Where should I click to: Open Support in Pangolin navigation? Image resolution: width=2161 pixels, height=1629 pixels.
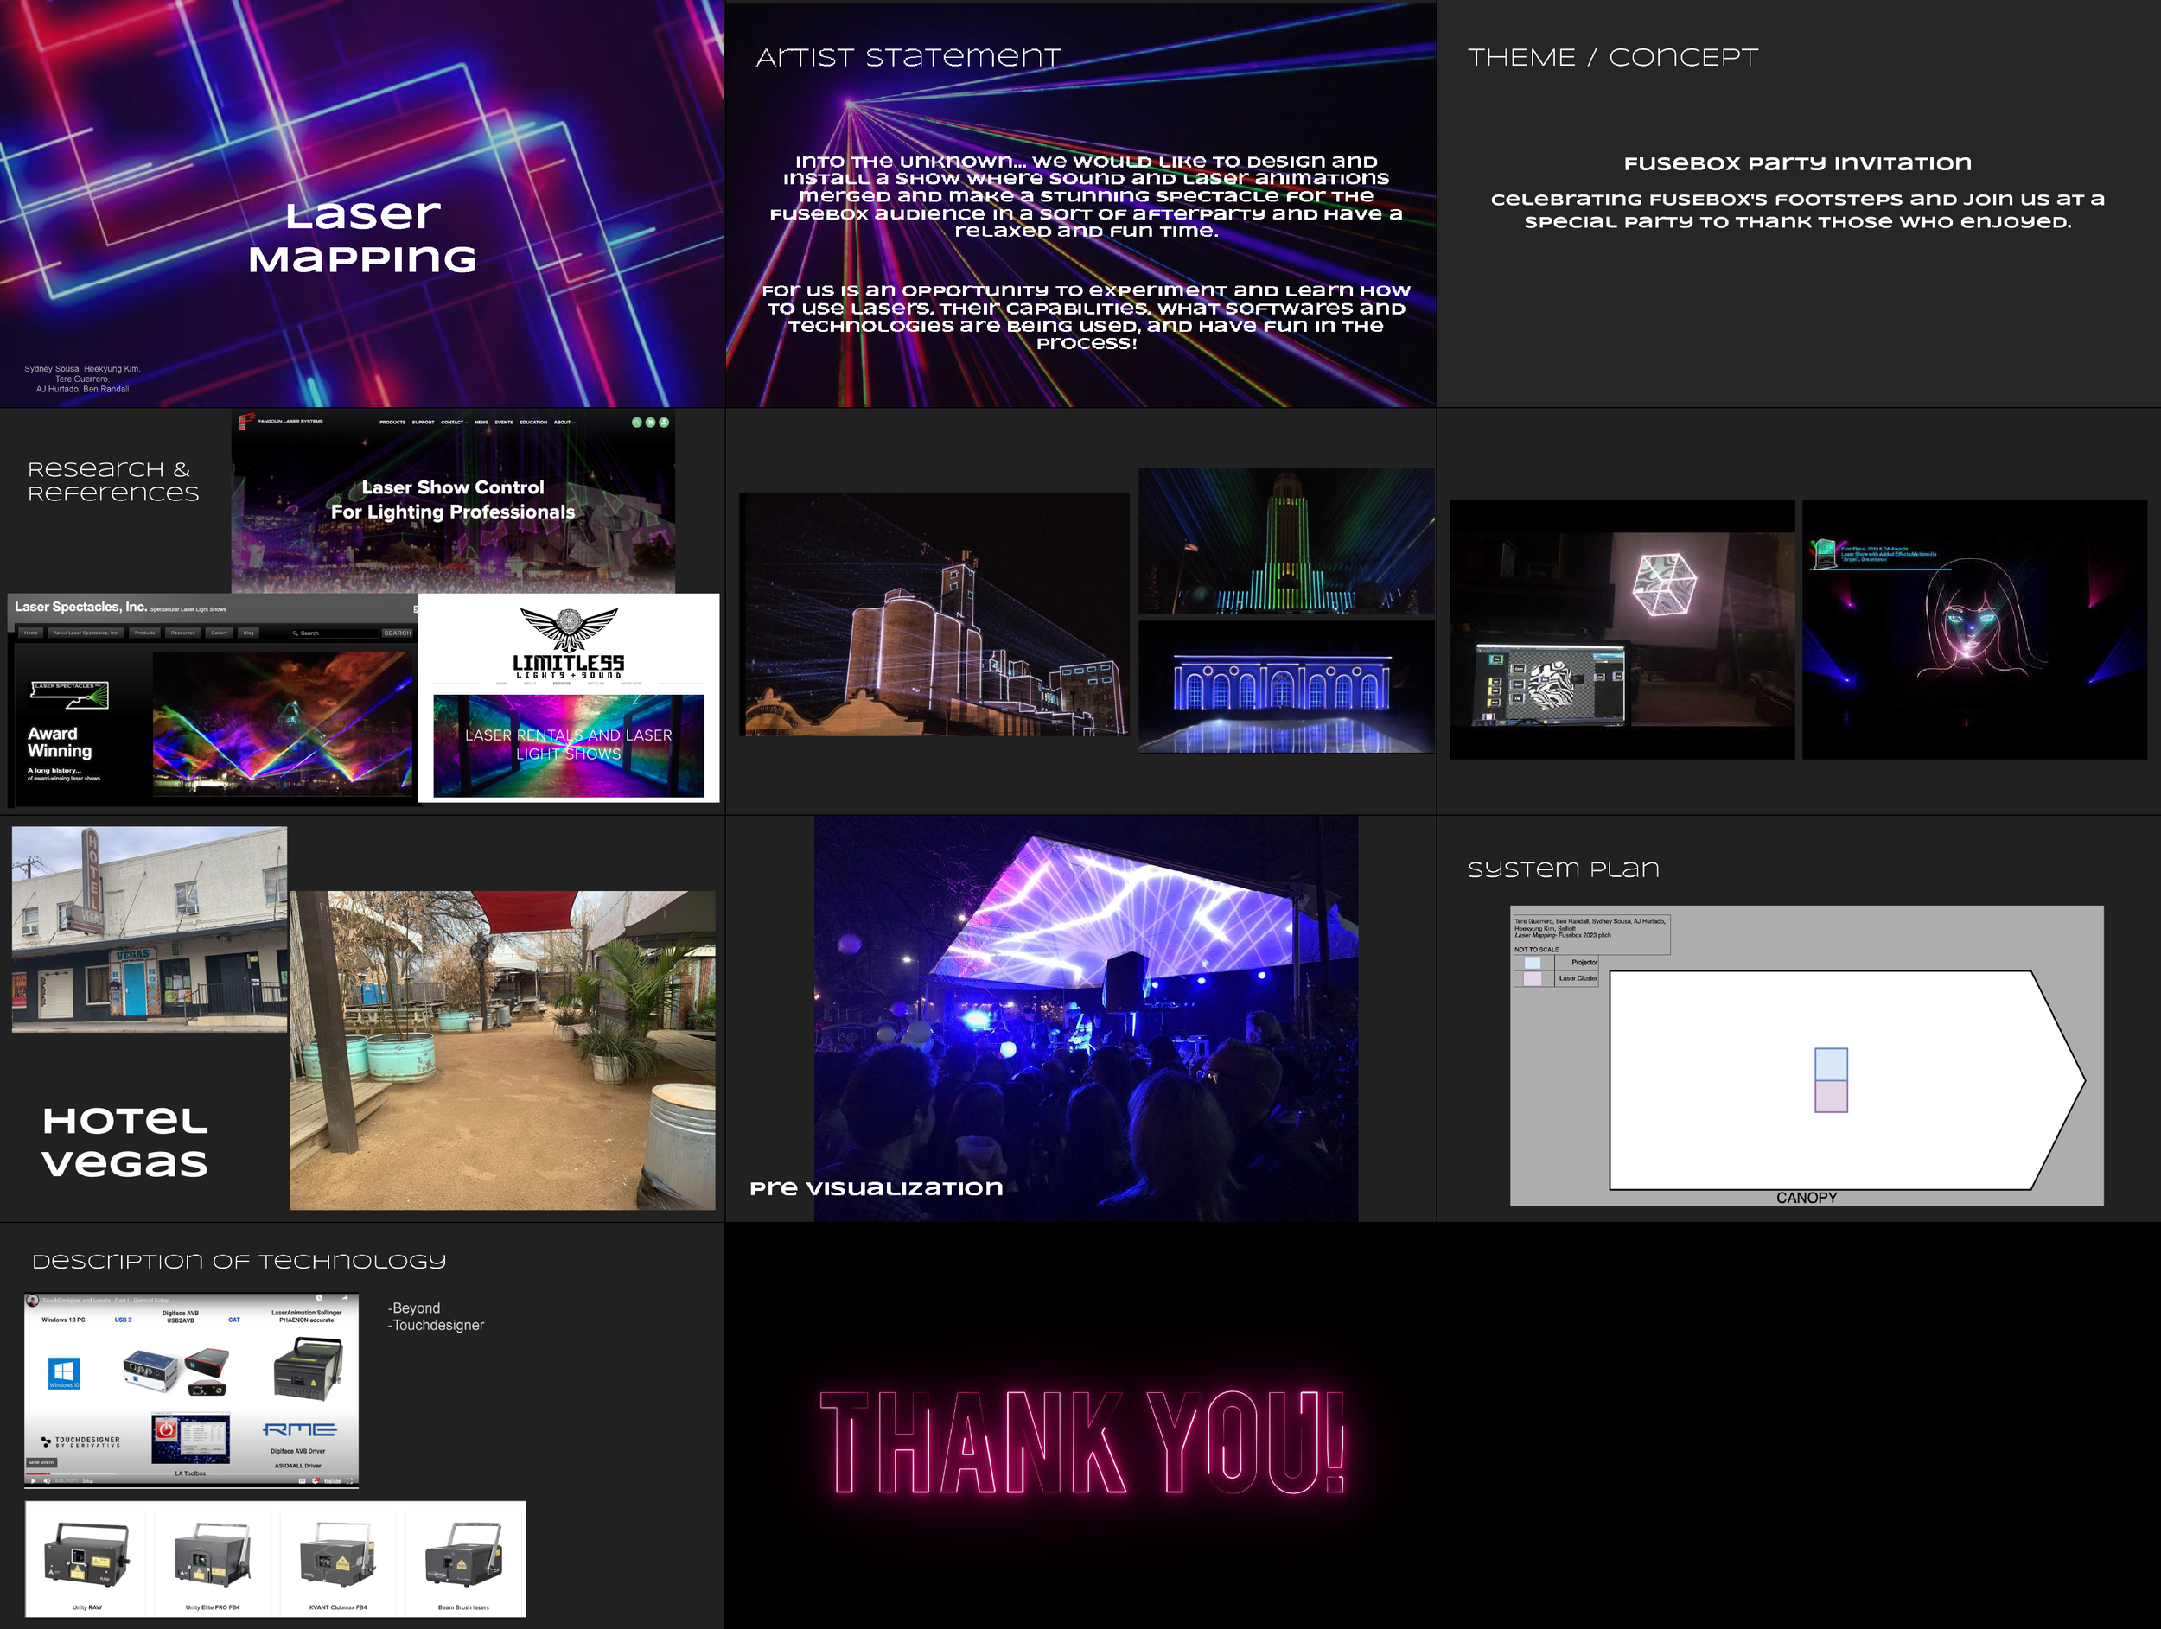pos(424,423)
